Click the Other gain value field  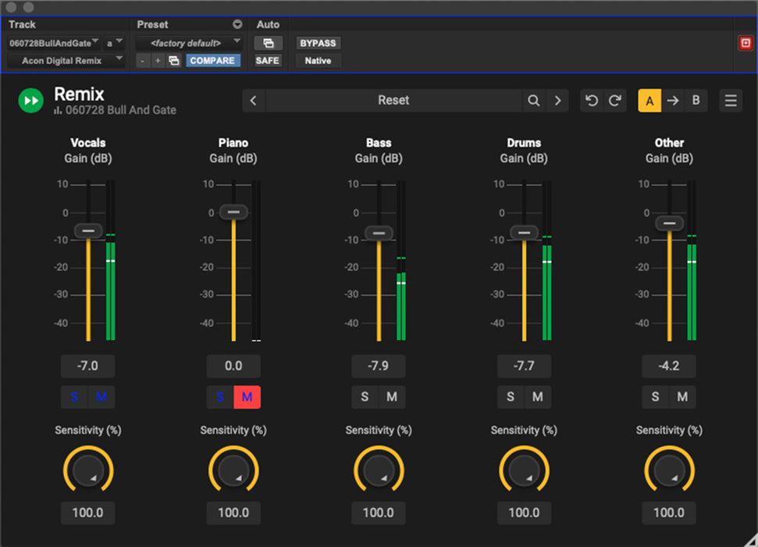[669, 366]
